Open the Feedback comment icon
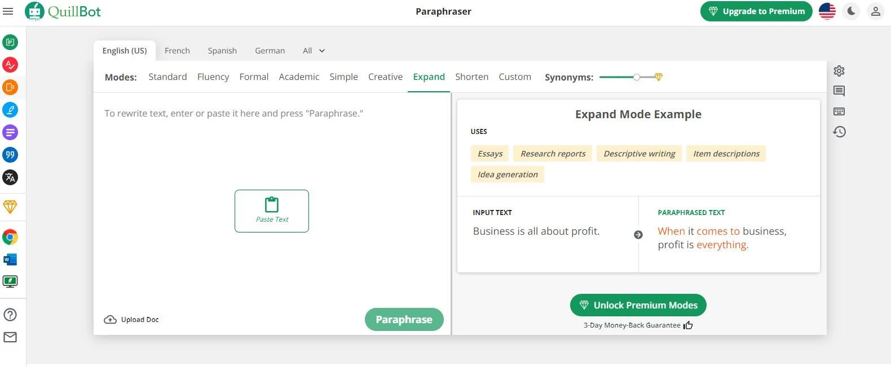Viewport: 891px width, 367px height. (839, 91)
